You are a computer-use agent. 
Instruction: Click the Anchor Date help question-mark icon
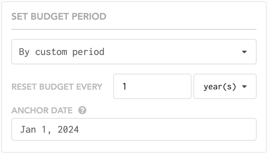click(x=82, y=110)
